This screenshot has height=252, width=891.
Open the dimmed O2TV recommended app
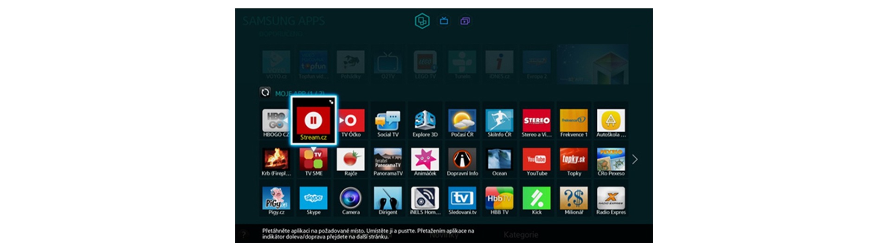click(x=388, y=65)
